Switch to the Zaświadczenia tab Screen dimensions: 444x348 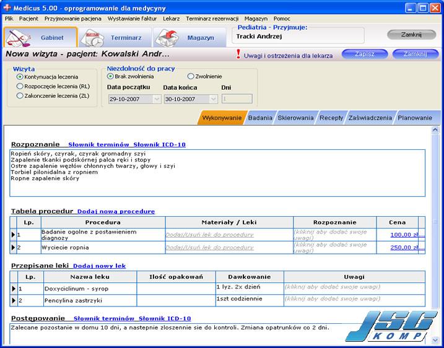click(370, 118)
